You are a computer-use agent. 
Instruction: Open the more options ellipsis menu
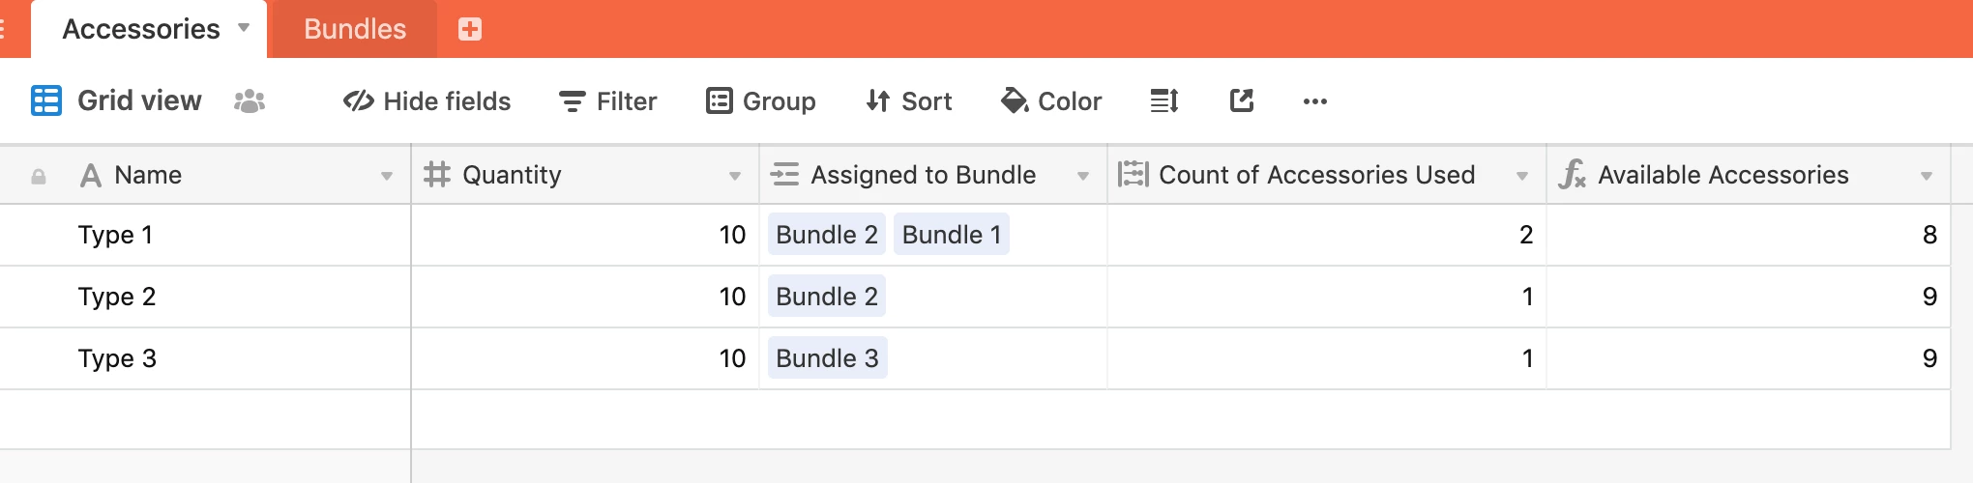click(1315, 101)
